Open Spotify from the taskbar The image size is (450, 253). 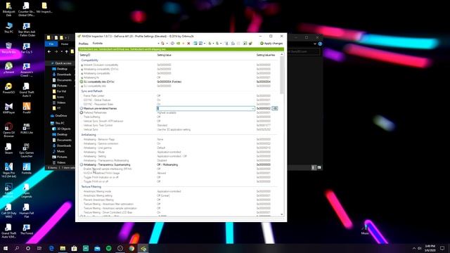108,248
